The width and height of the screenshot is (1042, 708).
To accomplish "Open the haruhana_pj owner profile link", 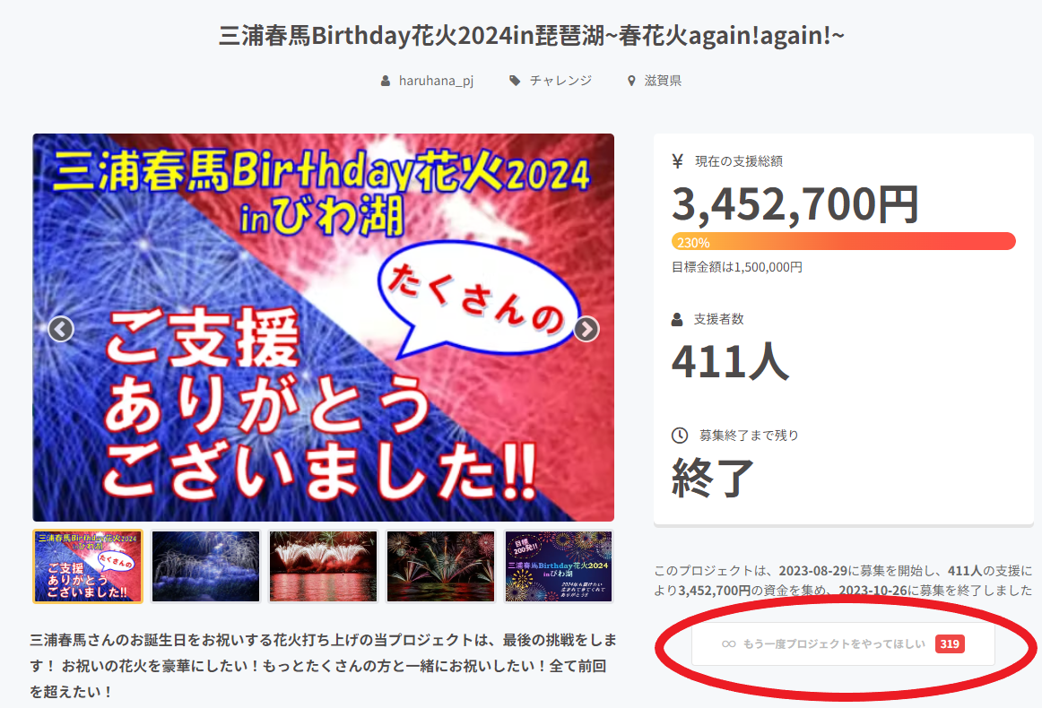I will tap(436, 81).
